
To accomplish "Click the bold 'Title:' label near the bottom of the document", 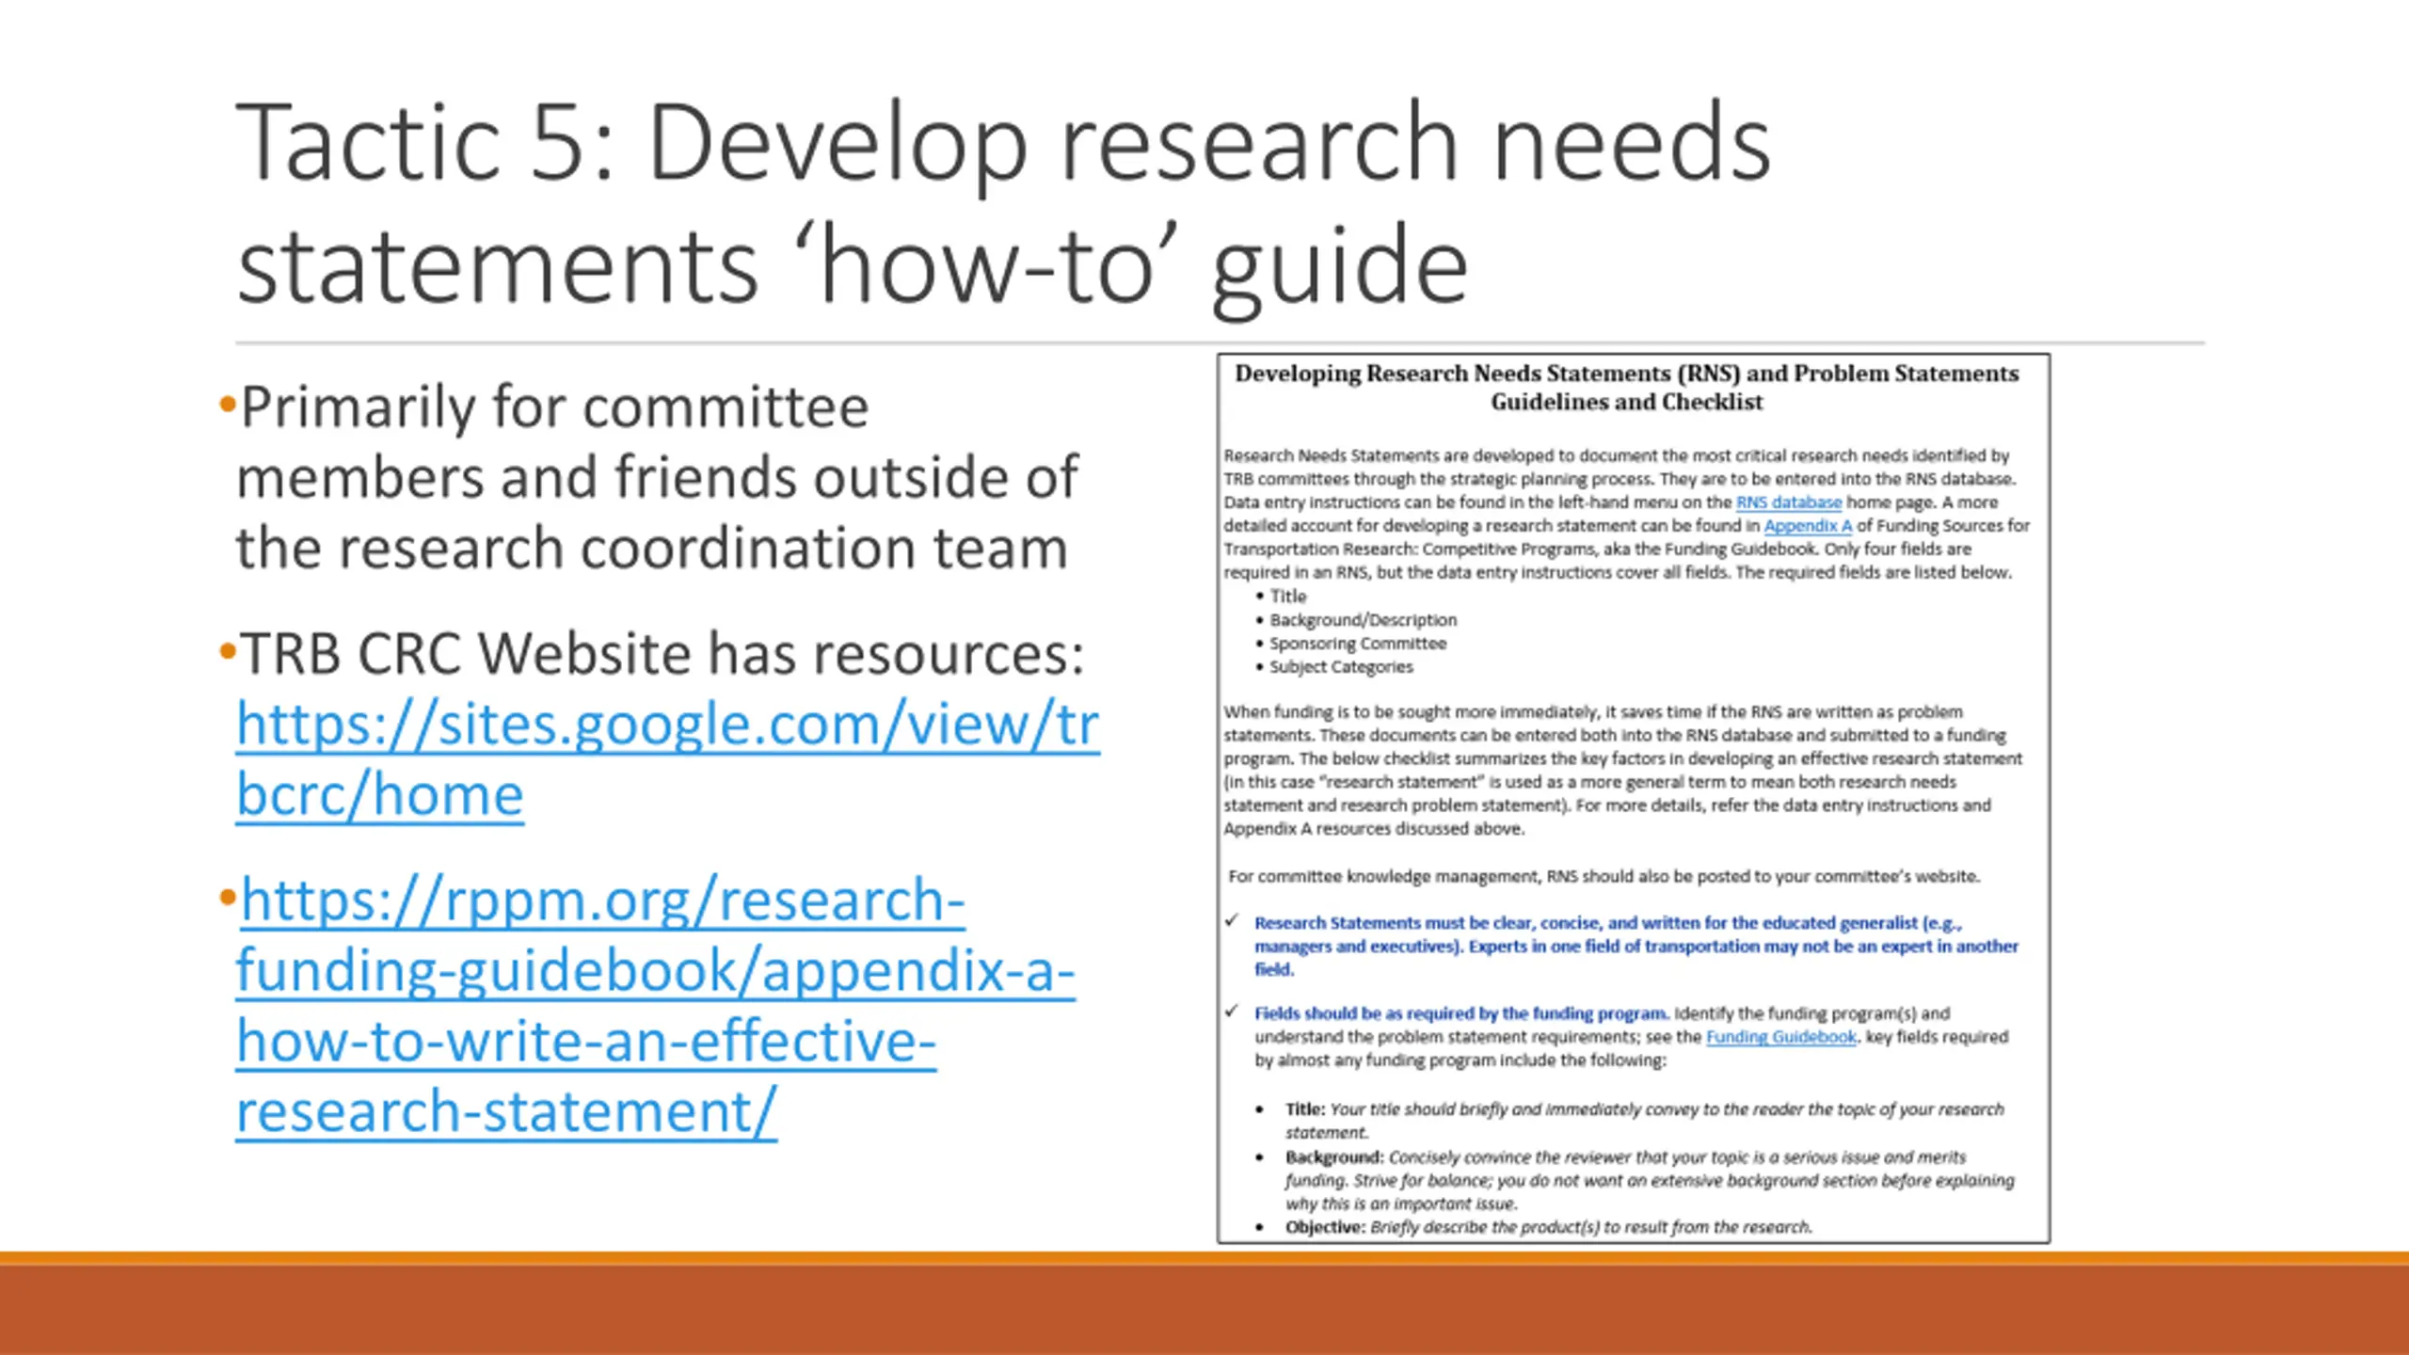I will [x=1305, y=1109].
